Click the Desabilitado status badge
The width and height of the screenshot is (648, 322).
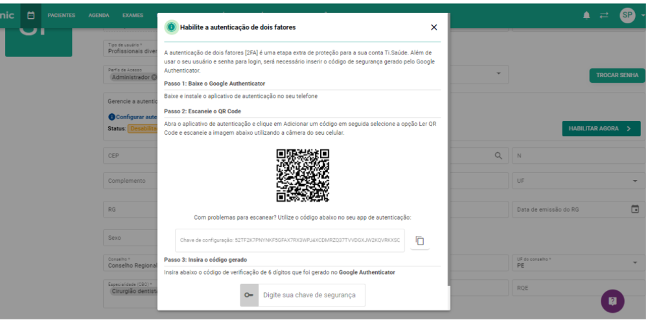(143, 128)
